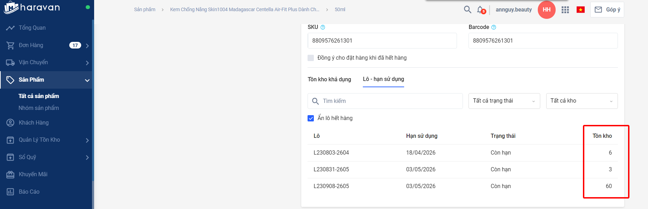Image resolution: width=648 pixels, height=209 pixels.
Task: Uncheck the "Ẩn lô hết hàng" checkbox
Action: (x=311, y=118)
